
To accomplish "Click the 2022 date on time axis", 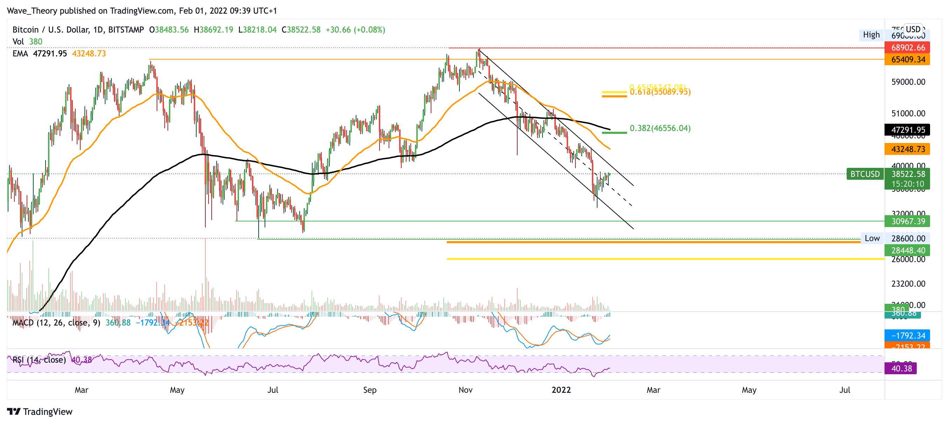I will pyautogui.click(x=561, y=390).
